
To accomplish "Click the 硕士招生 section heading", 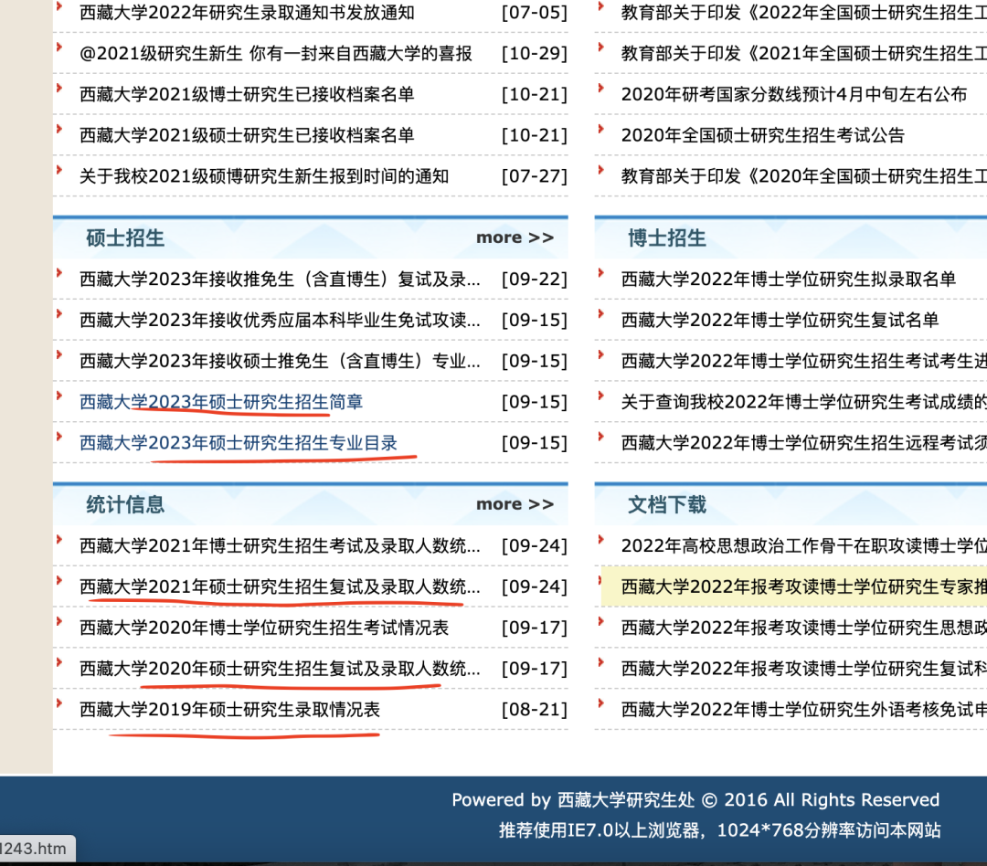I will click(125, 238).
